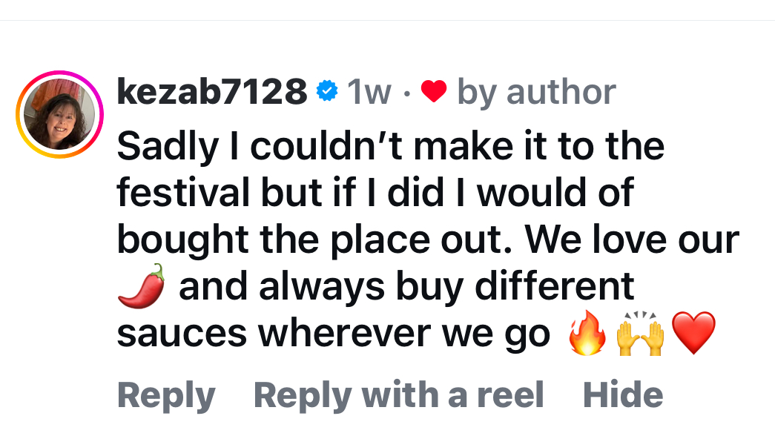The image size is (775, 436).
Task: Click the chili pepper emoji
Action: click(141, 287)
